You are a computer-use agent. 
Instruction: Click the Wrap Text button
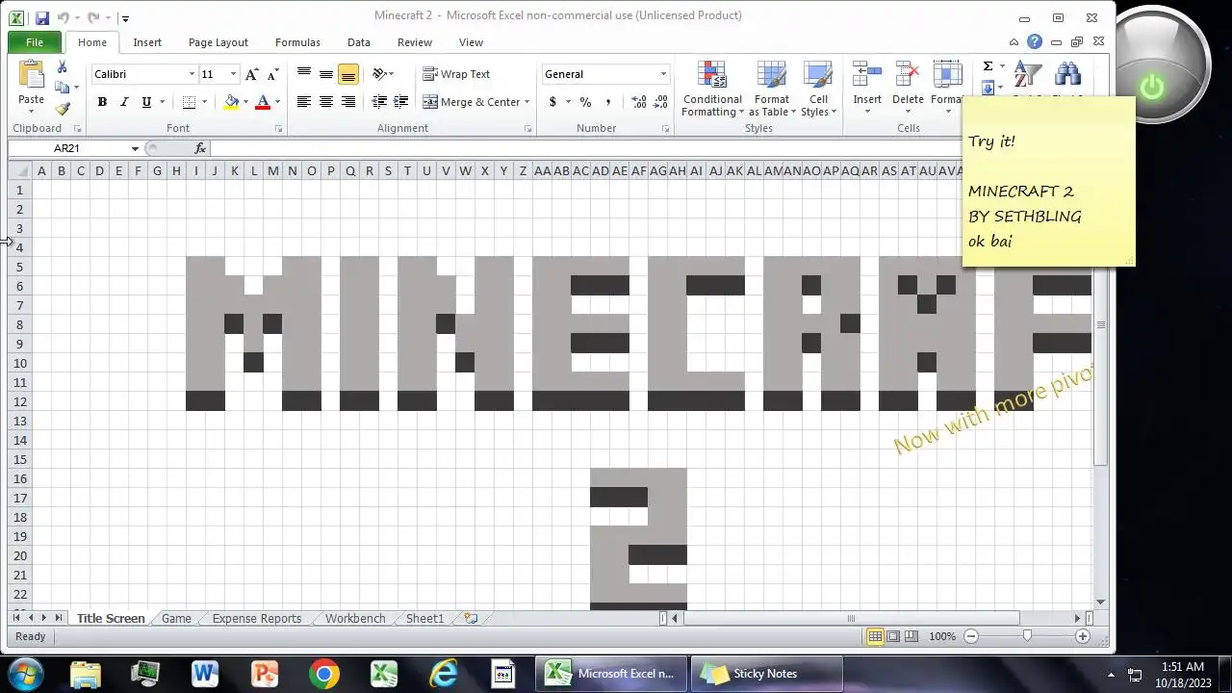(x=456, y=74)
